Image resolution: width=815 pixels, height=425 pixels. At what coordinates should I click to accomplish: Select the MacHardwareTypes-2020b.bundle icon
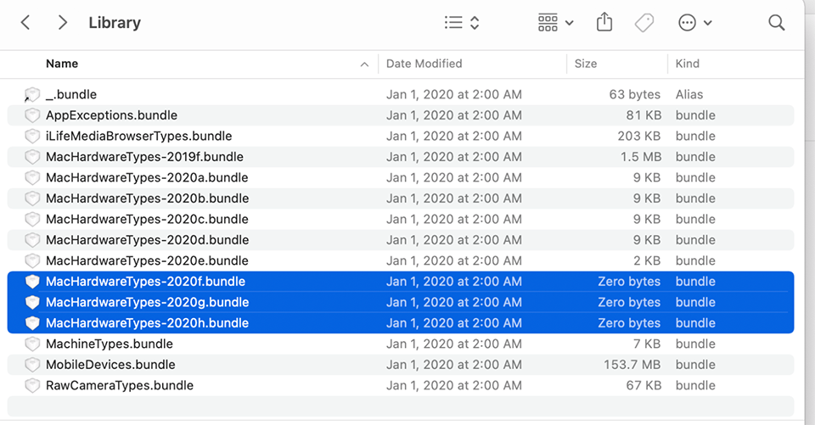(x=32, y=199)
